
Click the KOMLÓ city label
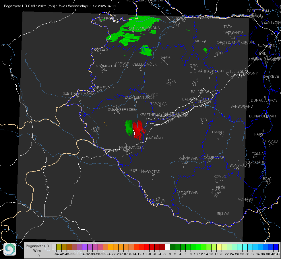220,177
